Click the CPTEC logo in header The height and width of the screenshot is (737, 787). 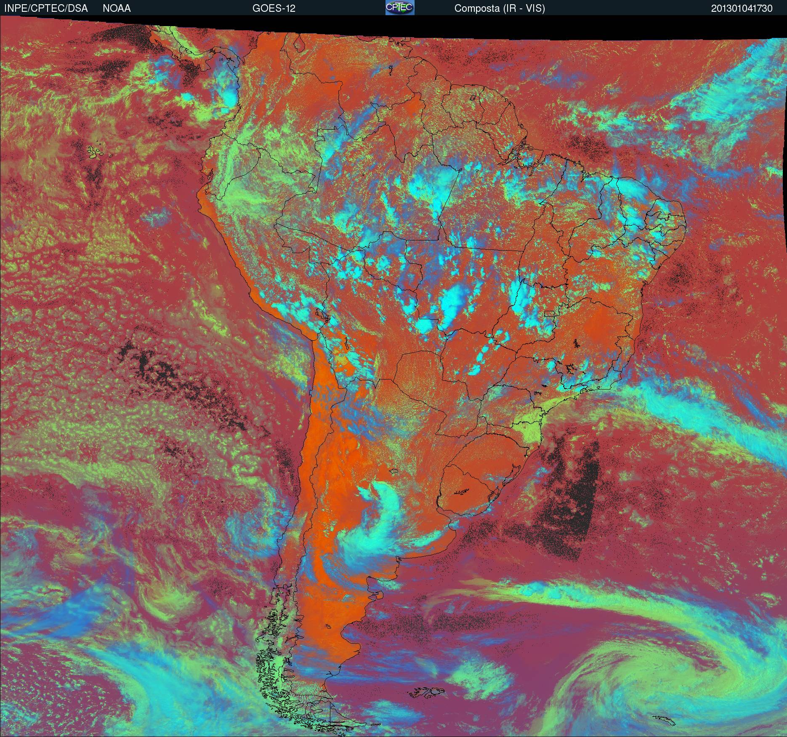400,8
